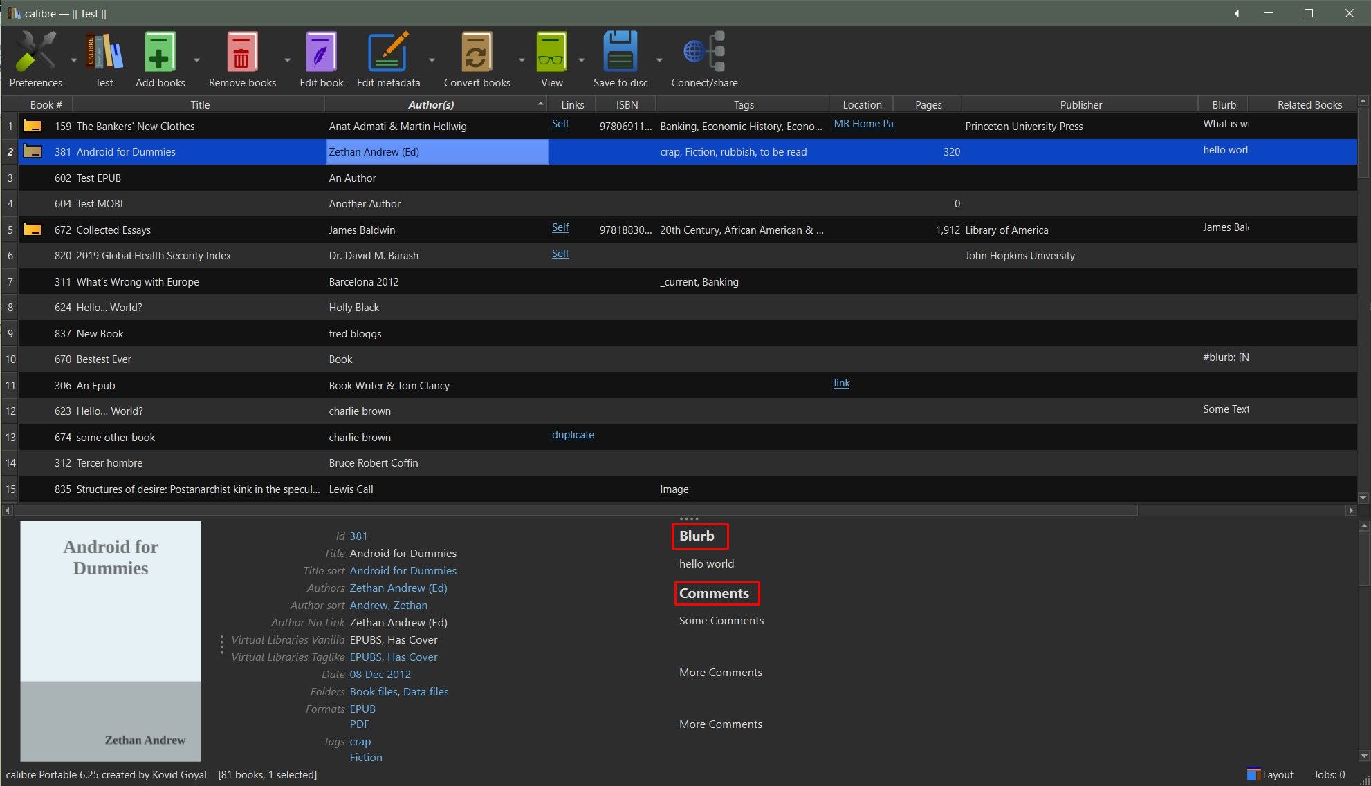Click the Remove books trash icon
Viewport: 1371px width, 786px height.
coord(242,53)
